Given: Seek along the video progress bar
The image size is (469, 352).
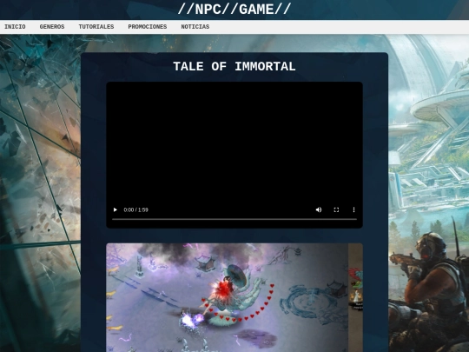Looking at the screenshot, I should pos(234,219).
